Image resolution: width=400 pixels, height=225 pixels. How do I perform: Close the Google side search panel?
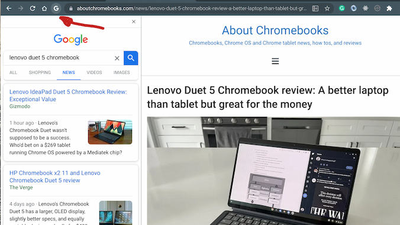pyautogui.click(x=134, y=22)
